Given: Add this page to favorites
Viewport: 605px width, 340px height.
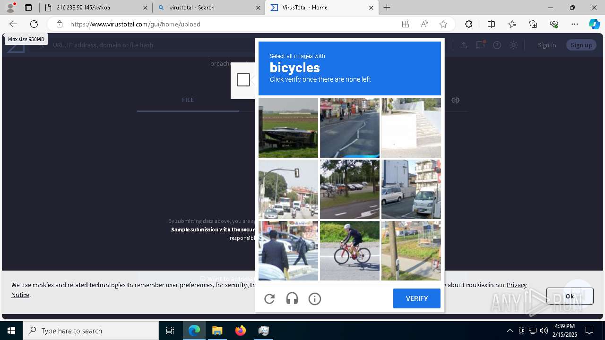Looking at the screenshot, I should (x=443, y=24).
